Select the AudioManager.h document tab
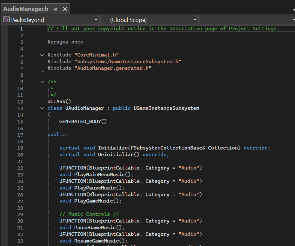The width and height of the screenshot is (295, 246). [x=26, y=9]
